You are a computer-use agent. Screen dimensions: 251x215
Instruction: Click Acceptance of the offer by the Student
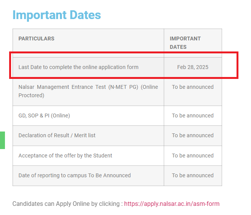(x=65, y=156)
